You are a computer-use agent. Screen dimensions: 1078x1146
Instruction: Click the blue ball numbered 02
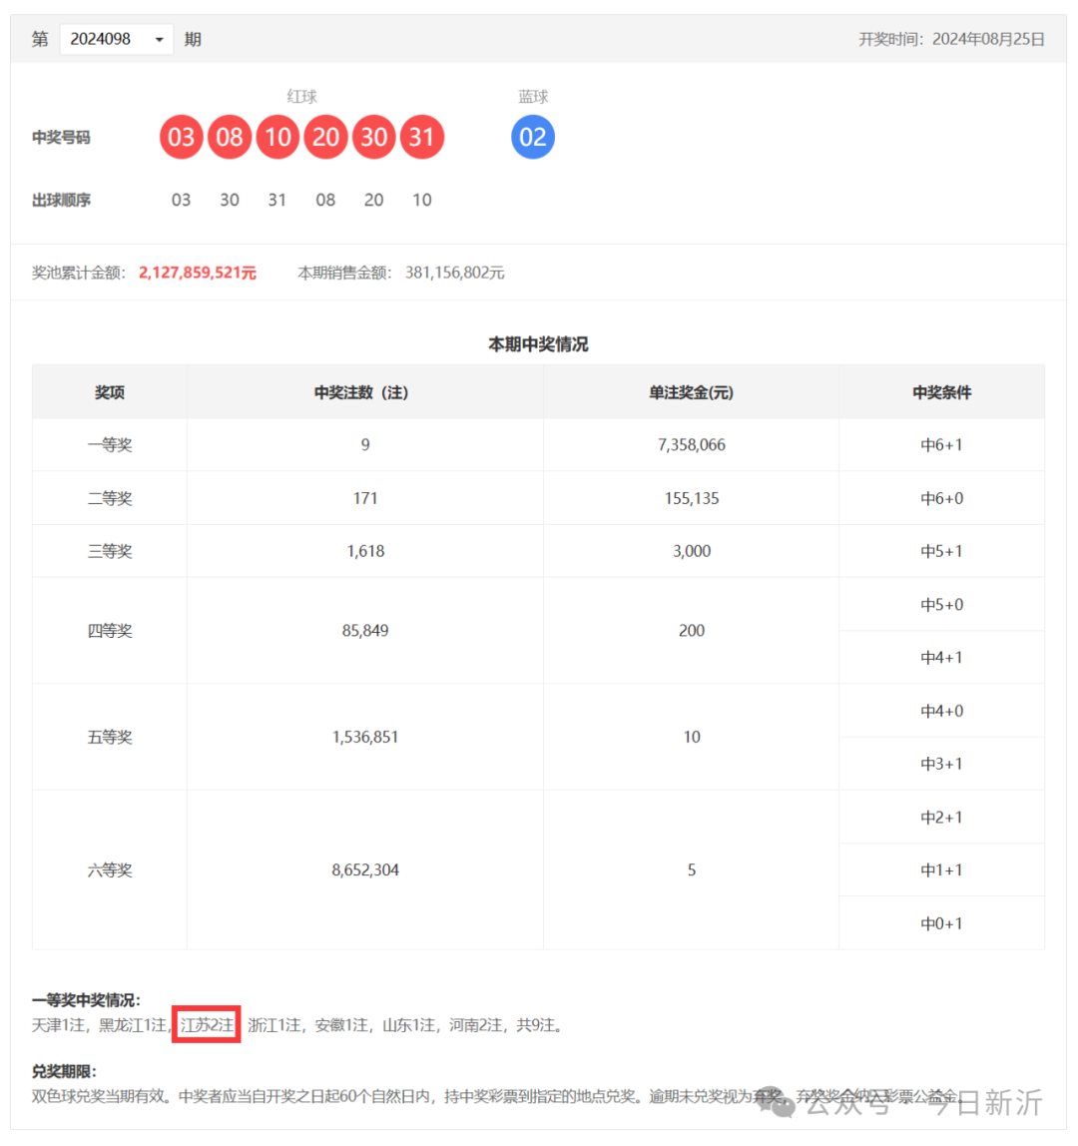[533, 137]
